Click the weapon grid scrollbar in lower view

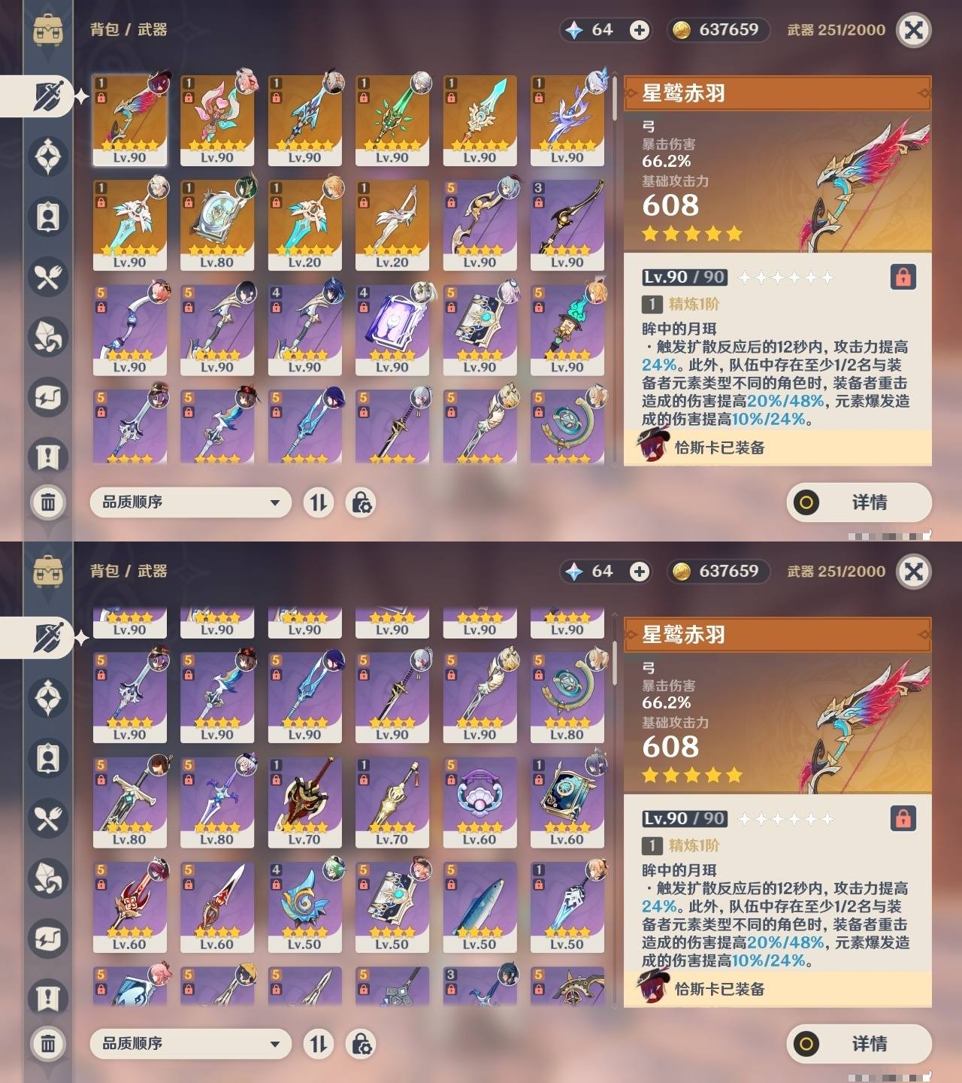[x=615, y=662]
